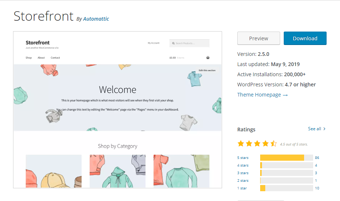Click the Last updated May 9, 2019 text
Viewport: 340px width, 201px height.
click(269, 64)
